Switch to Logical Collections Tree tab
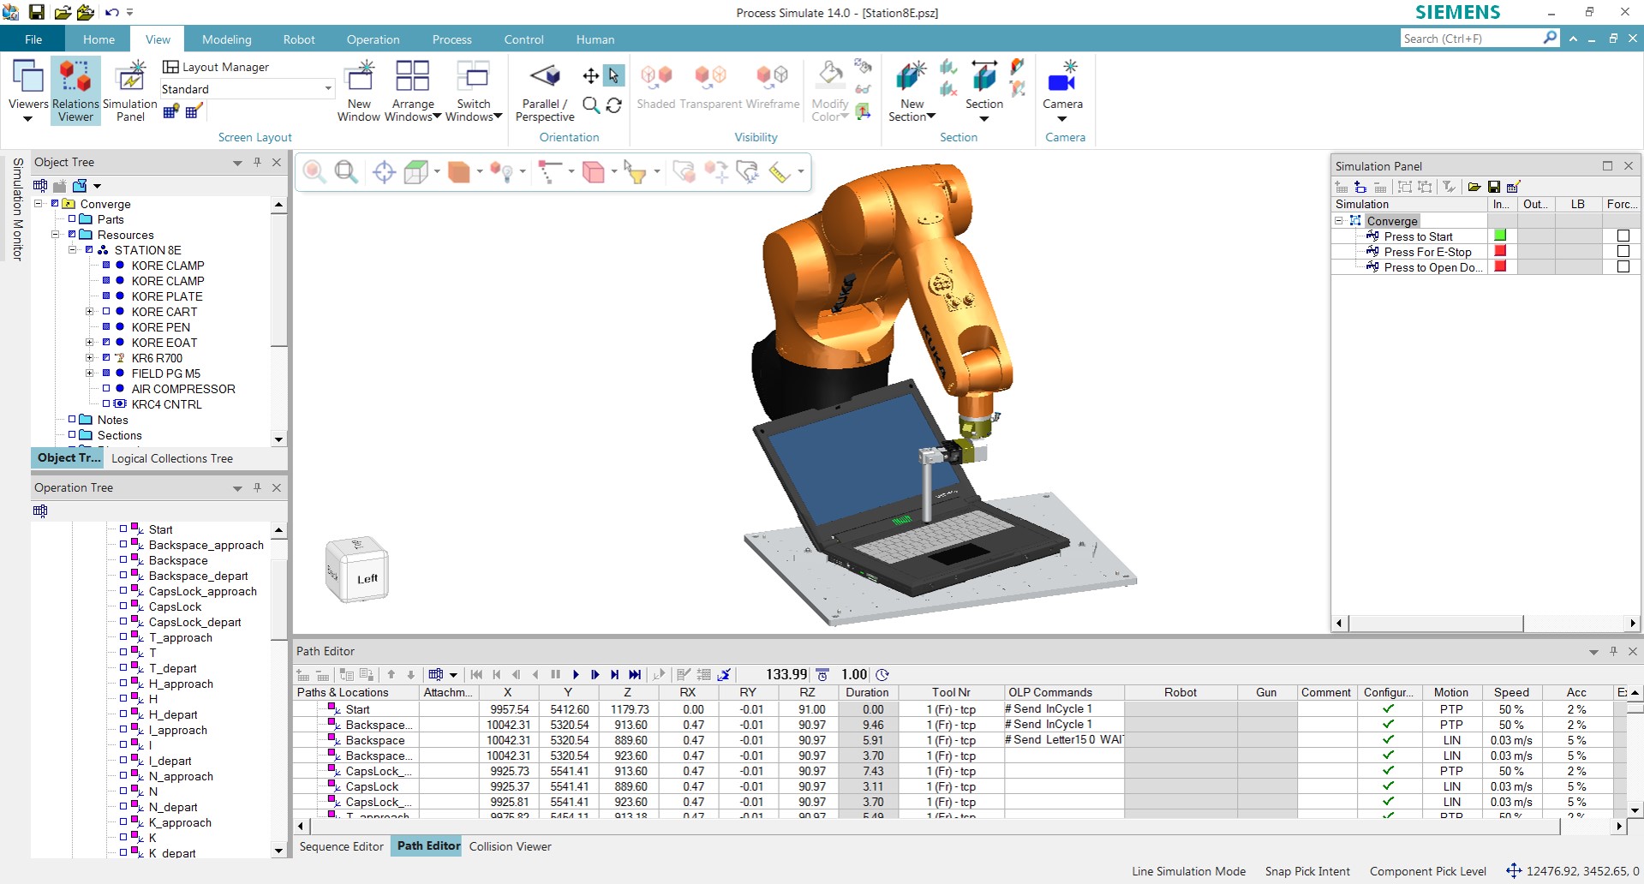The height and width of the screenshot is (884, 1644). 172,458
